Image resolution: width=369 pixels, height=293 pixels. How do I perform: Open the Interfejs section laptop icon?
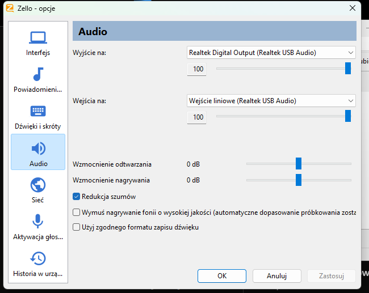[x=38, y=38]
